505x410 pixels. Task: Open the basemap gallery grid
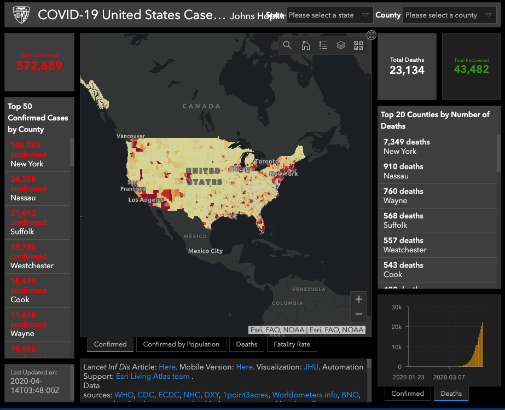[358, 45]
